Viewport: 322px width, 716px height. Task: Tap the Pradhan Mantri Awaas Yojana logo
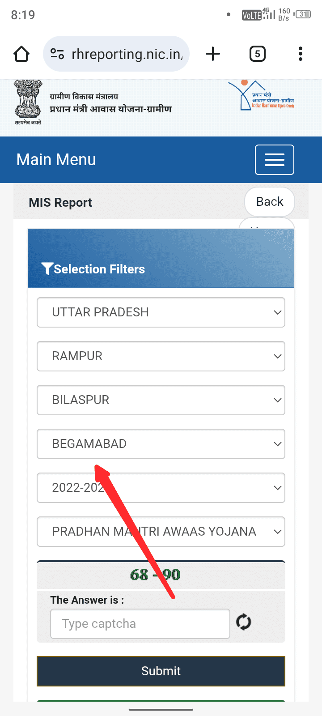[x=261, y=96]
